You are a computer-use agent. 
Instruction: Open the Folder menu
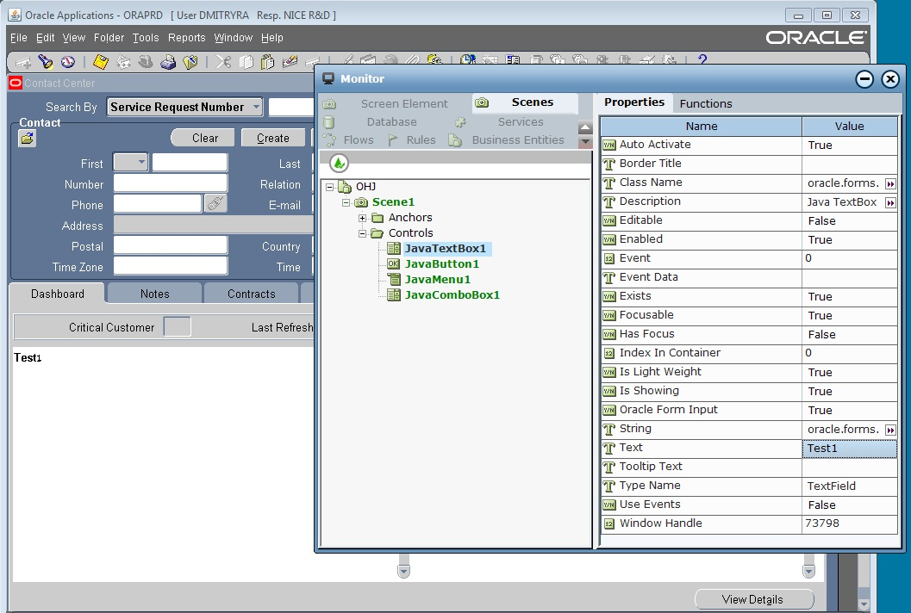[109, 38]
